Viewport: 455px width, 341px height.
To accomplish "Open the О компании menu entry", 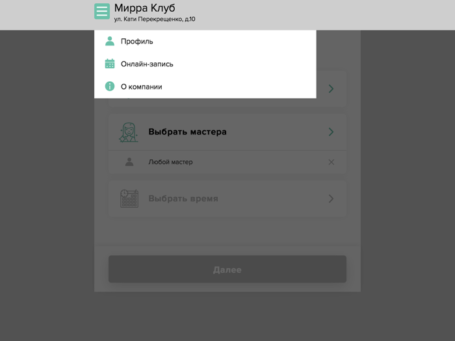I will (x=205, y=86).
